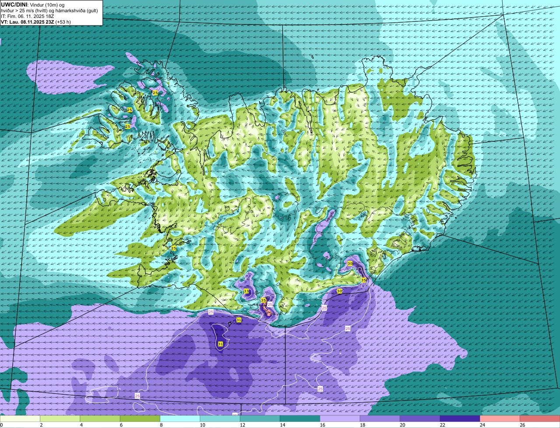This screenshot has height=428, width=560.
Task: Click the '26' tick label on the color scale
Action: click(x=522, y=425)
